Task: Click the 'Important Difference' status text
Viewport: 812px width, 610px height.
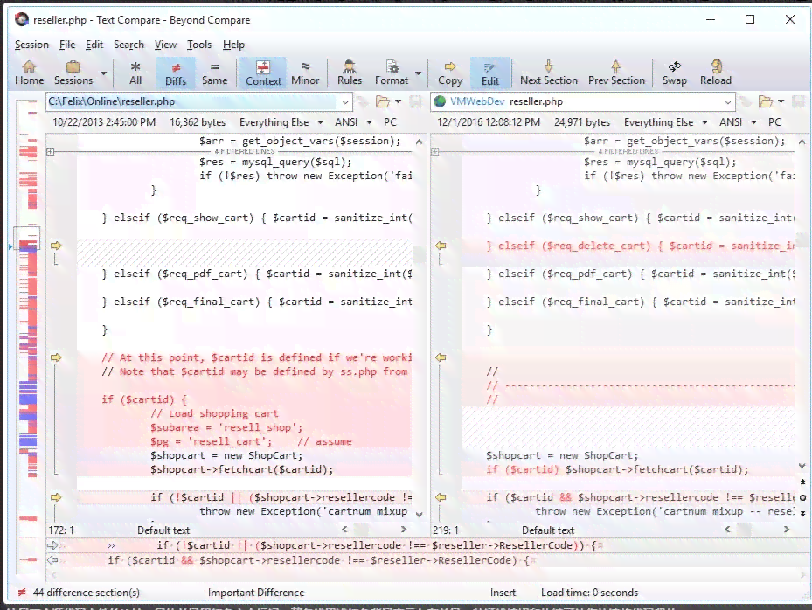Action: click(256, 593)
